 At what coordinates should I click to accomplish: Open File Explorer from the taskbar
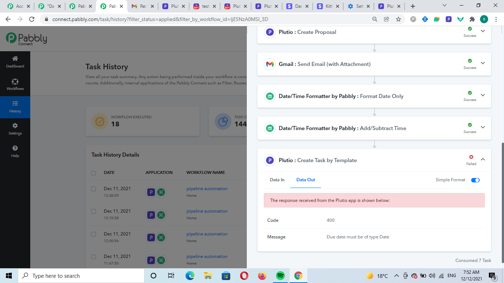click(x=208, y=276)
